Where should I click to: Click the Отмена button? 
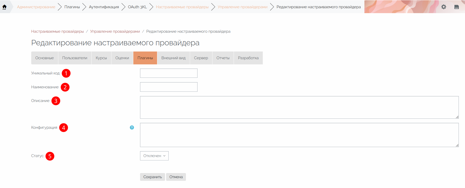click(x=176, y=177)
